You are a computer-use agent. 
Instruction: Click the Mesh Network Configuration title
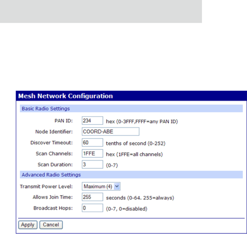(x=65, y=96)
